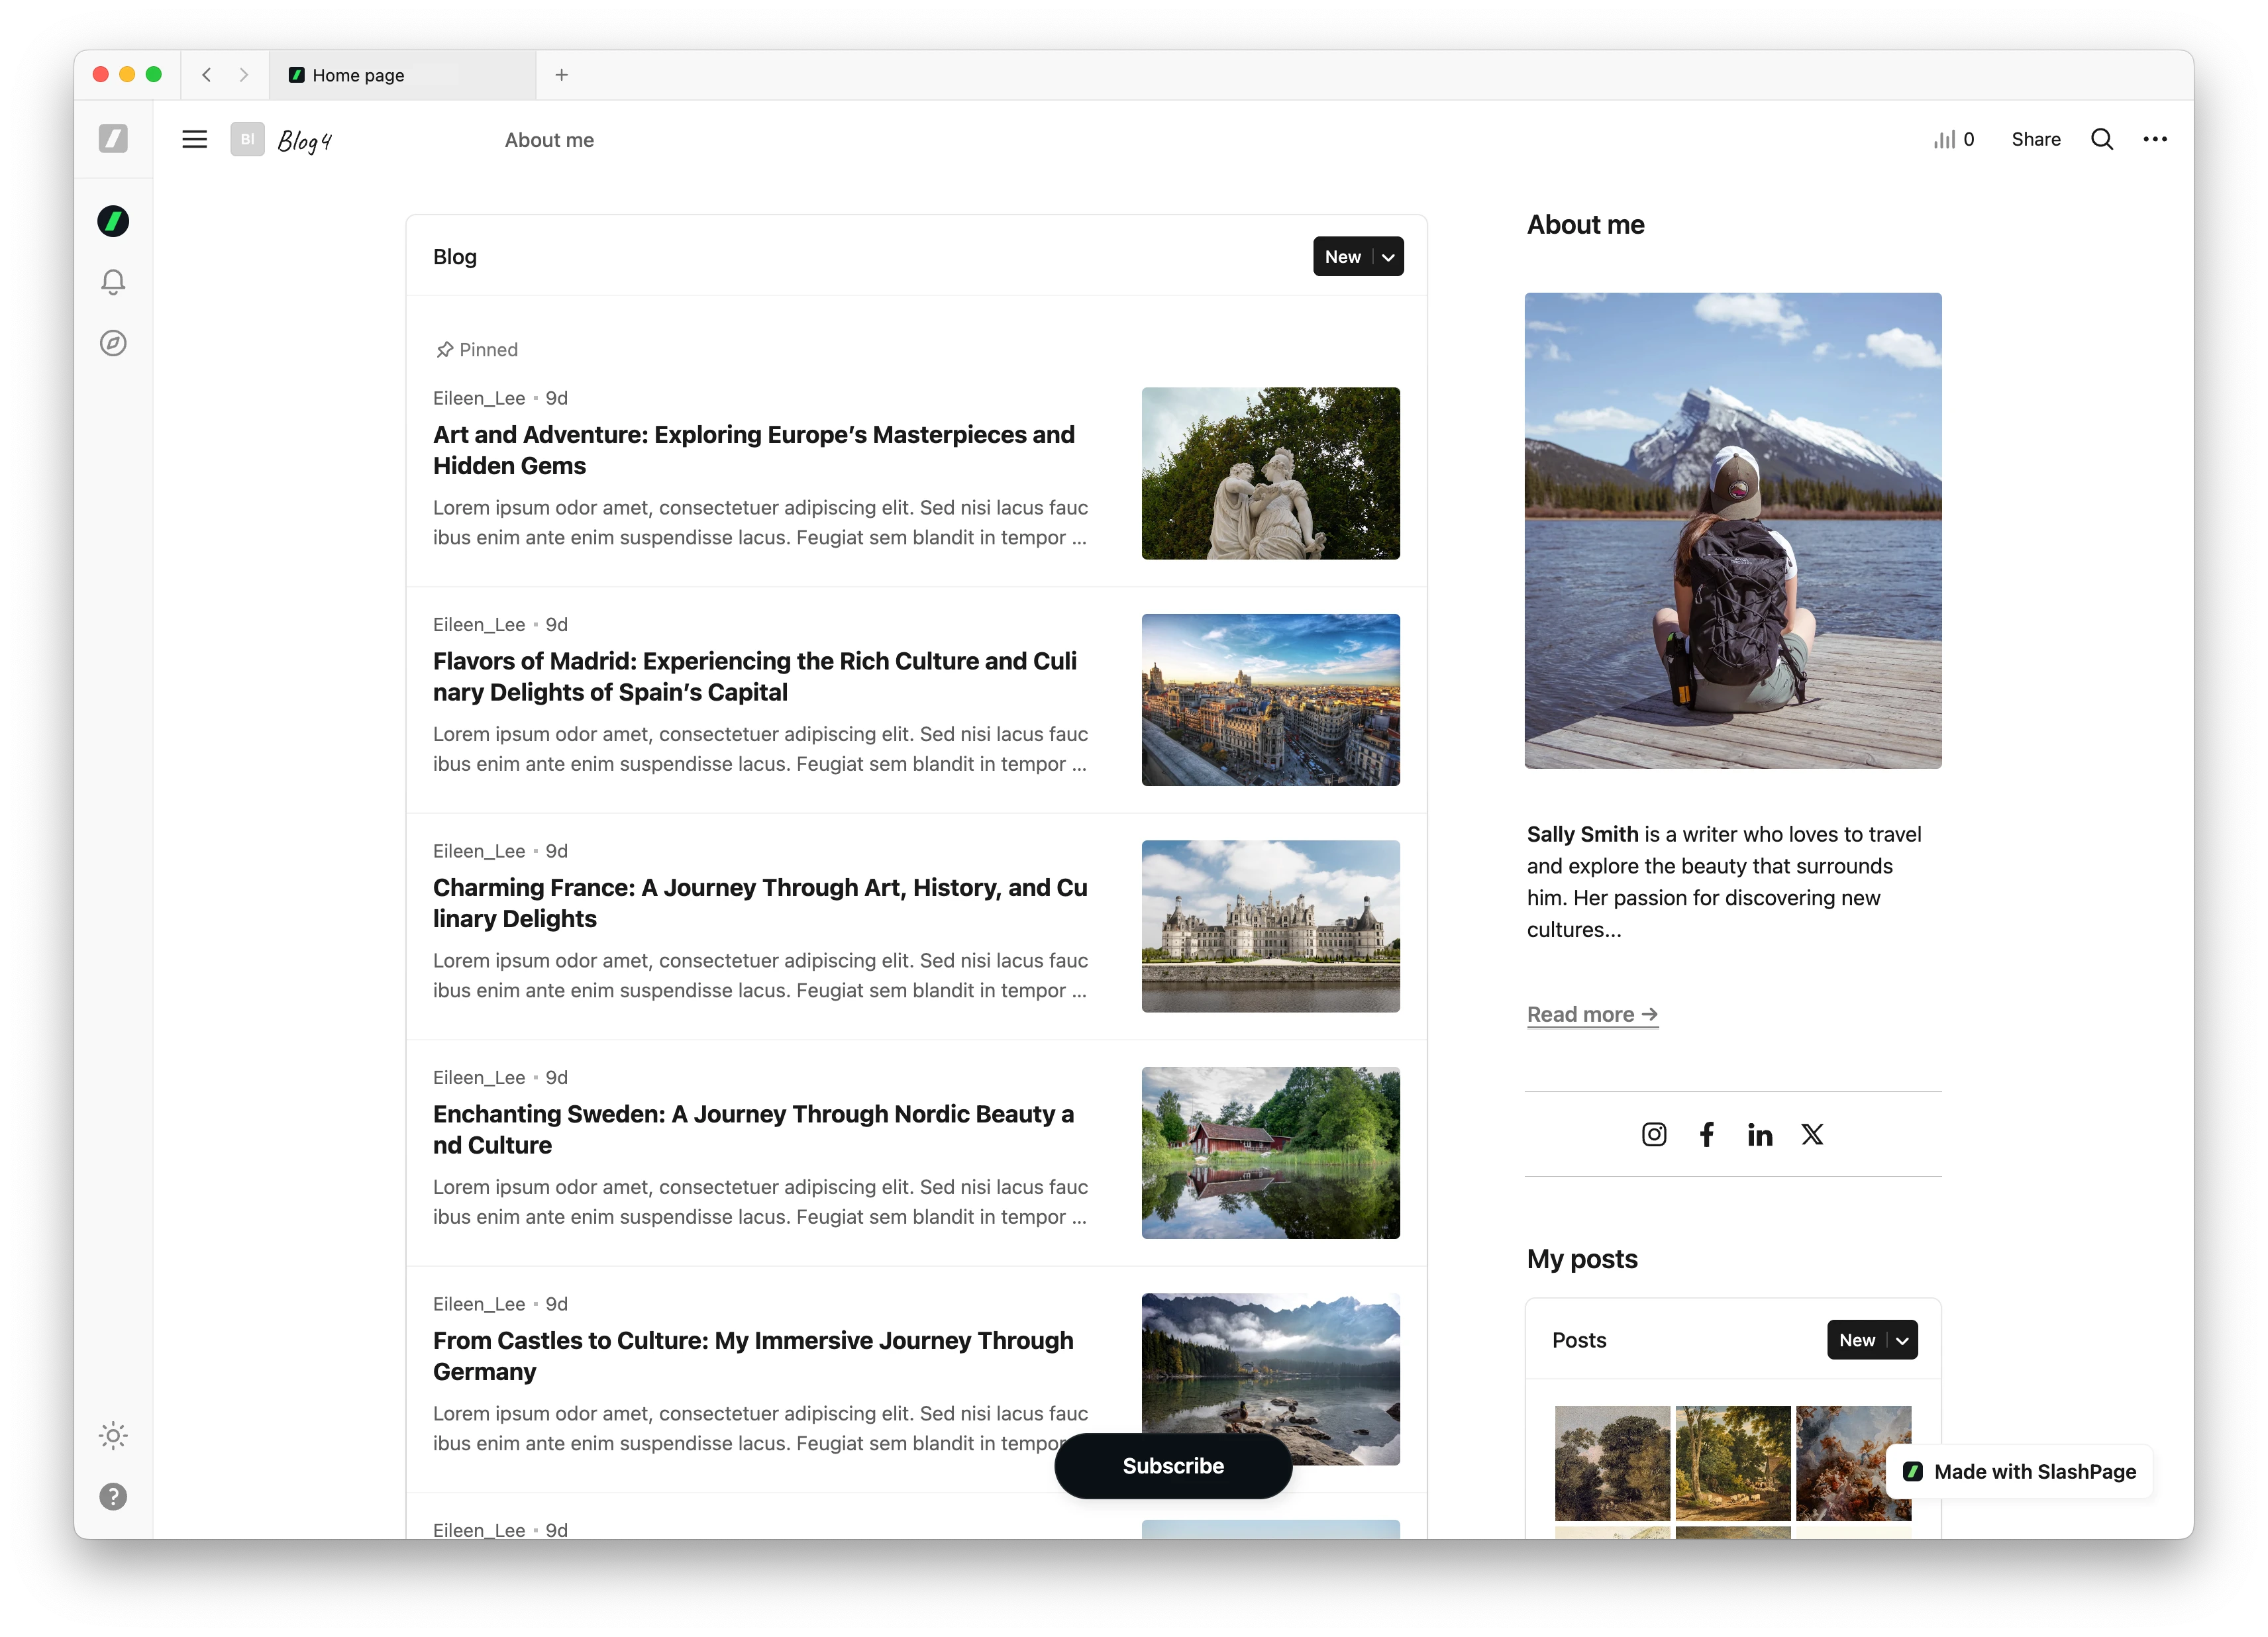This screenshot has height=1637, width=2268.
Task: Click the SlashPage logo in sidebar
Action: pyautogui.click(x=113, y=138)
